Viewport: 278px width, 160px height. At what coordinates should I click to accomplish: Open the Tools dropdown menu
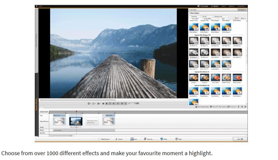pyautogui.click(x=224, y=6)
